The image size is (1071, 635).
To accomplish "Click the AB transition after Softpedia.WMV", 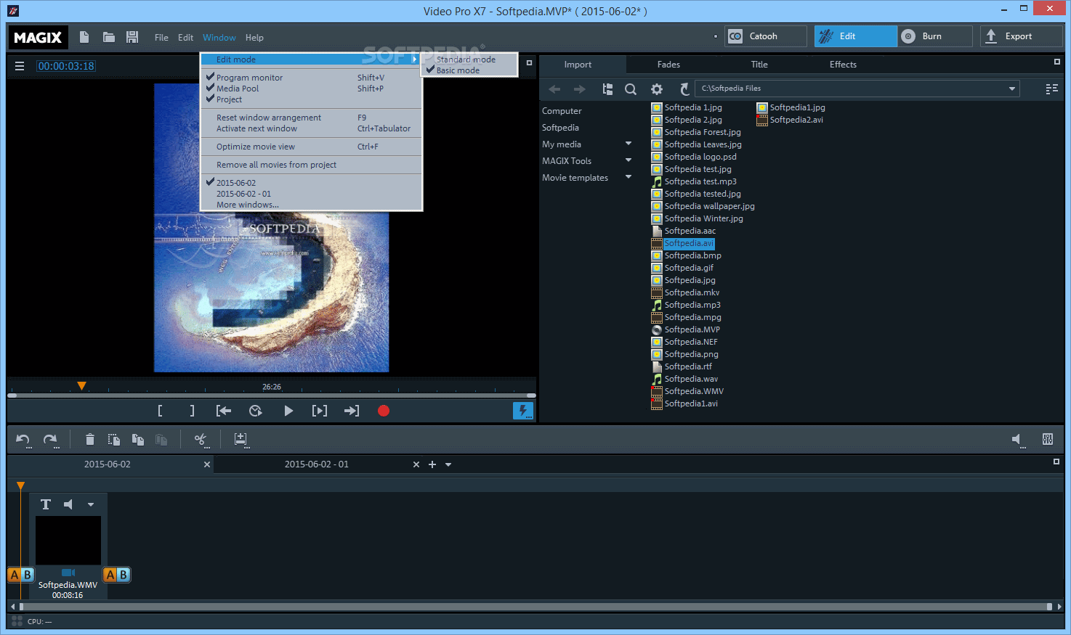I will (117, 575).
